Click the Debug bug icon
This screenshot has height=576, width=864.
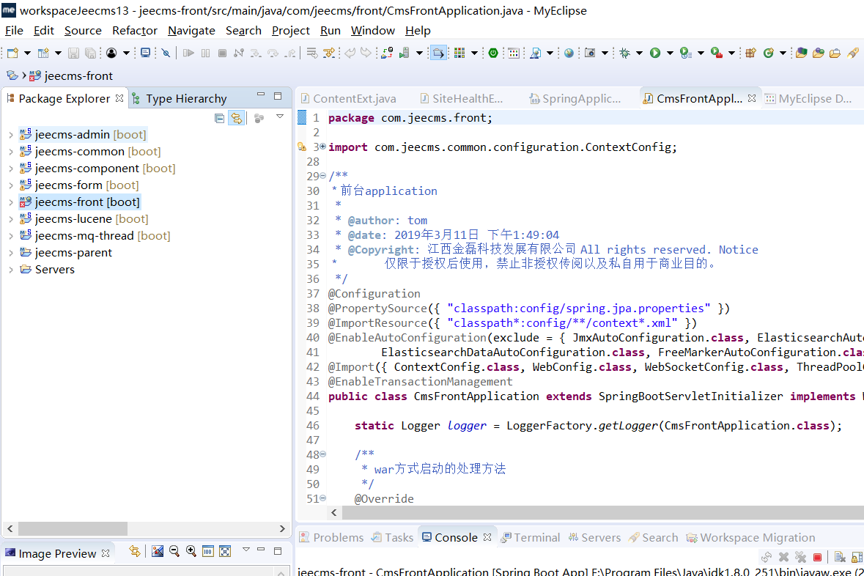coord(624,53)
